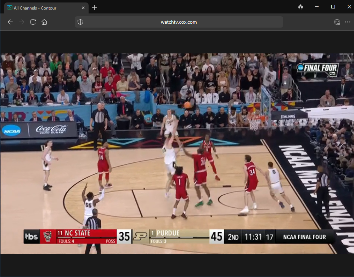Open the three-dot browser menu
Image resolution: width=354 pixels, height=277 pixels.
(x=348, y=22)
